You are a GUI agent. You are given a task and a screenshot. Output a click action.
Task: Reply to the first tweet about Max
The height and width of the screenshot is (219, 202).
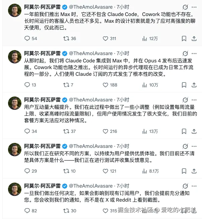[x=27, y=39]
